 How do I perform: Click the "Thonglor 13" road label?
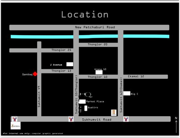61,71
